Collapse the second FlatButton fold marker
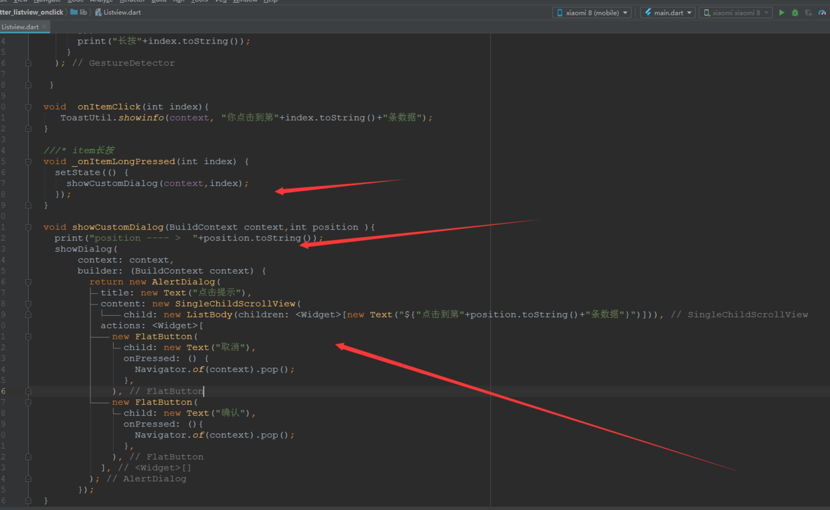Screen dimensions: 830x510 (x=28, y=402)
